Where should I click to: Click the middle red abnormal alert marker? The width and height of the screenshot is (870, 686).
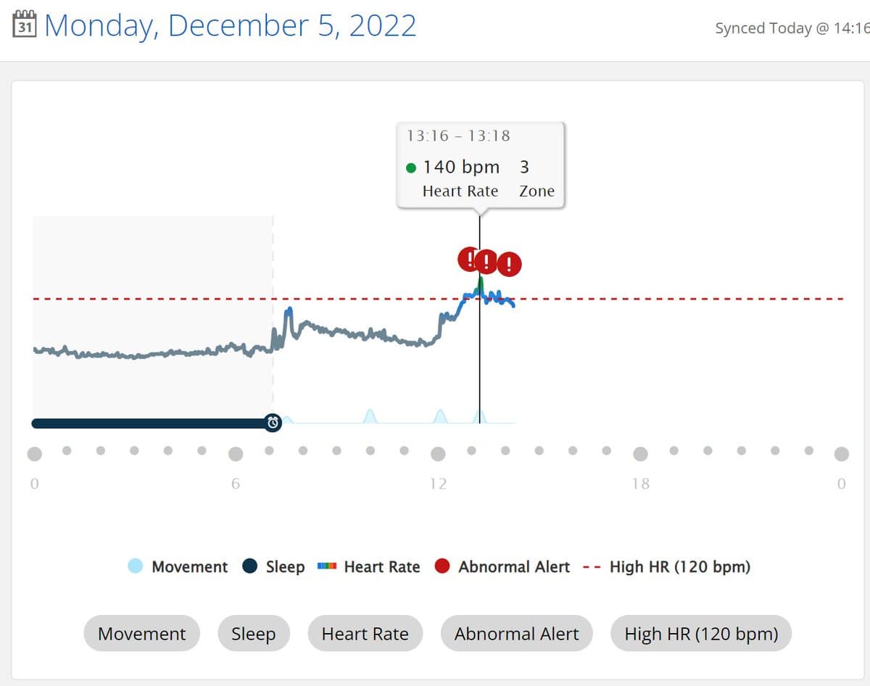486,262
